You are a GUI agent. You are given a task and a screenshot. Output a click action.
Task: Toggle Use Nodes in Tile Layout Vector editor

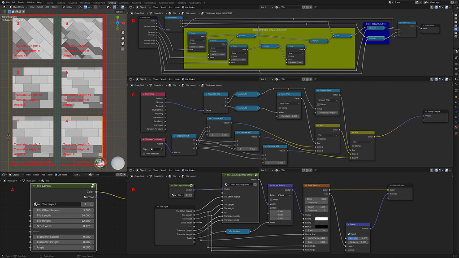(183, 79)
